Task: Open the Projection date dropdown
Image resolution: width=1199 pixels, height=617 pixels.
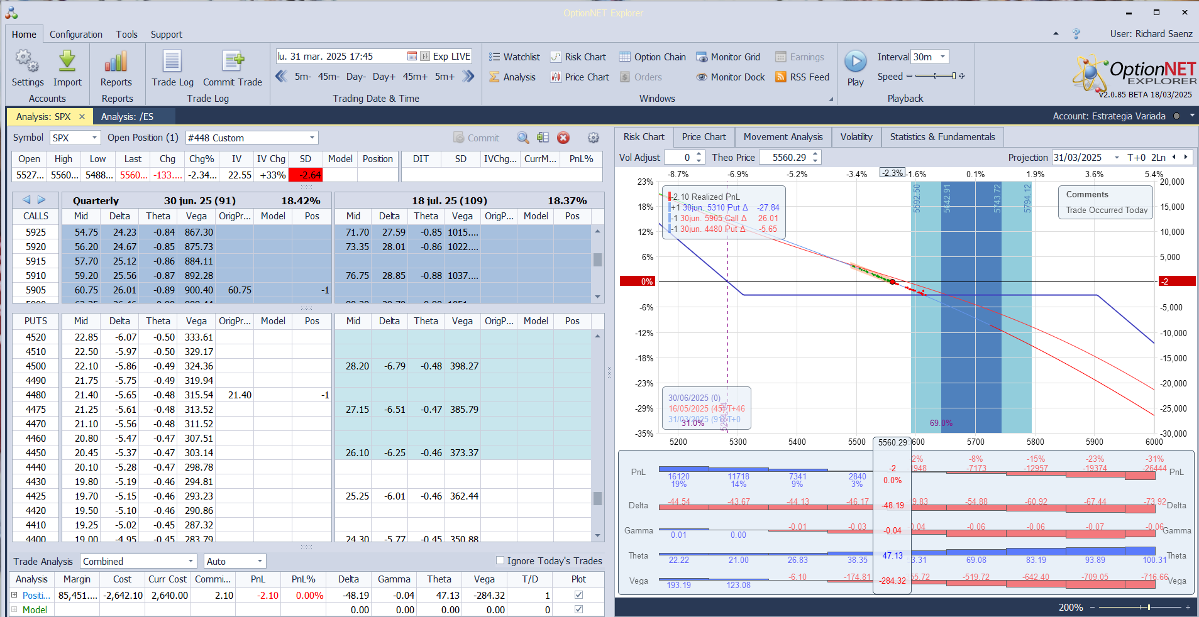Action: coord(1117,157)
